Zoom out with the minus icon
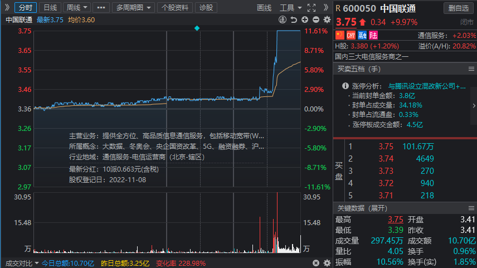The width and height of the screenshot is (477, 268). pos(316,20)
